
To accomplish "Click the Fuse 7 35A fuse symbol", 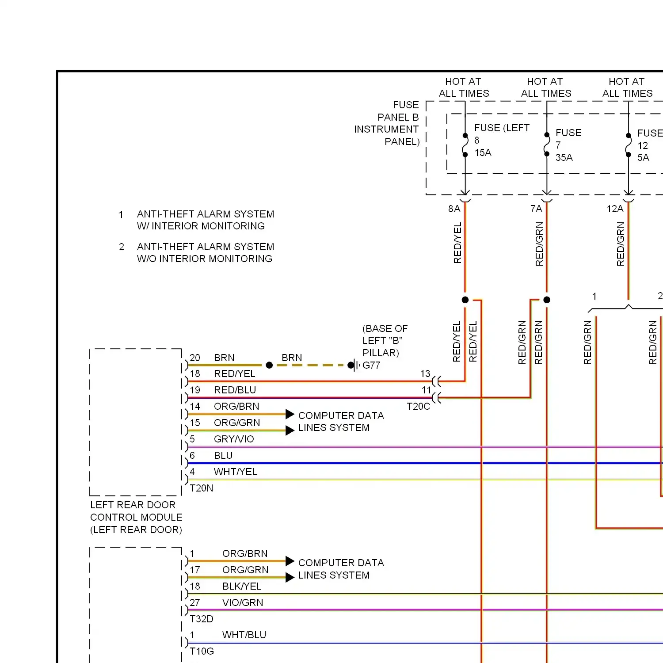I will 547,144.
